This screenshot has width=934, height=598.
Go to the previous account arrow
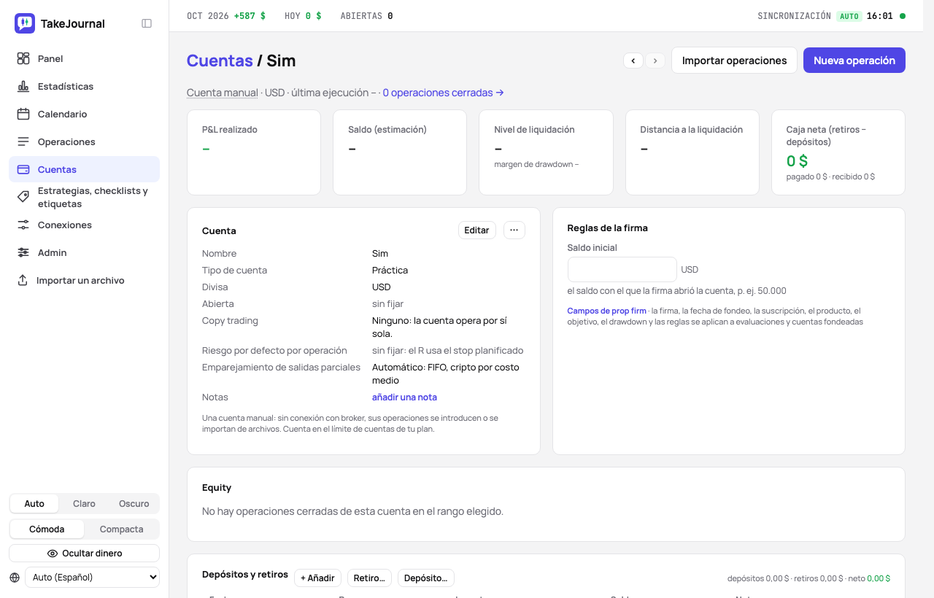coord(633,61)
